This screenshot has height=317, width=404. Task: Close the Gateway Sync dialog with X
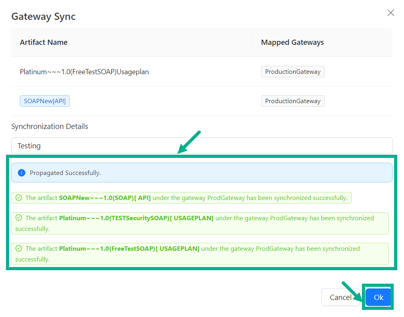pyautogui.click(x=391, y=13)
